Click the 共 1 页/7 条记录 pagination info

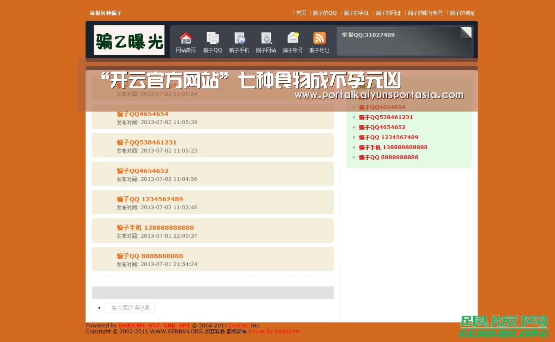(129, 308)
